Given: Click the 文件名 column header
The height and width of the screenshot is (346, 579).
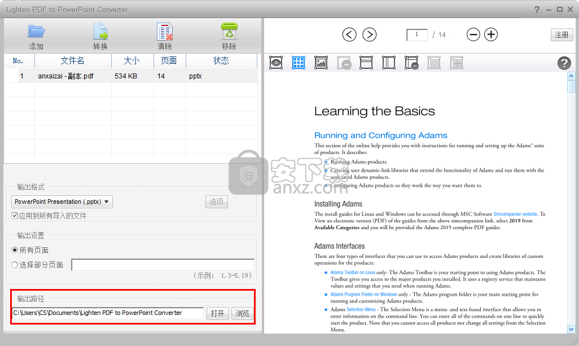Looking at the screenshot, I should tap(73, 60).
